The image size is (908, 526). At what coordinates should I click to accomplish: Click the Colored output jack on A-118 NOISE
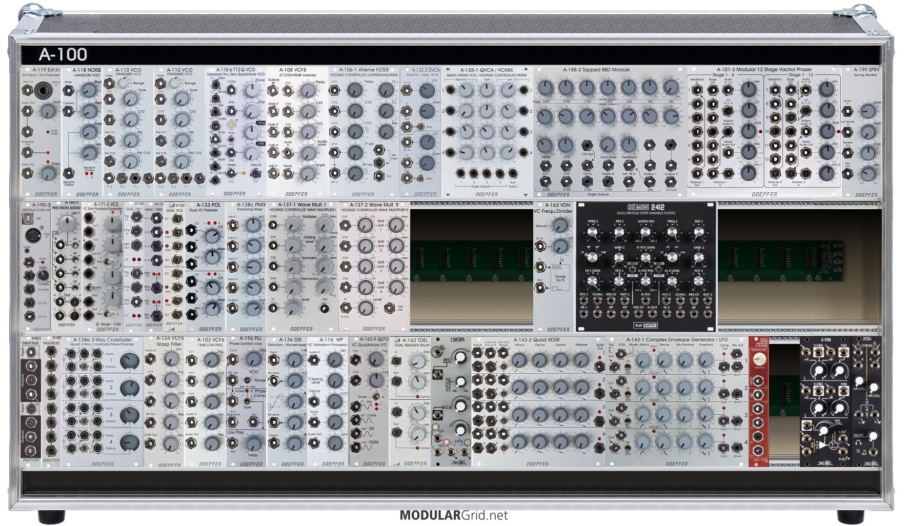[x=69, y=112]
